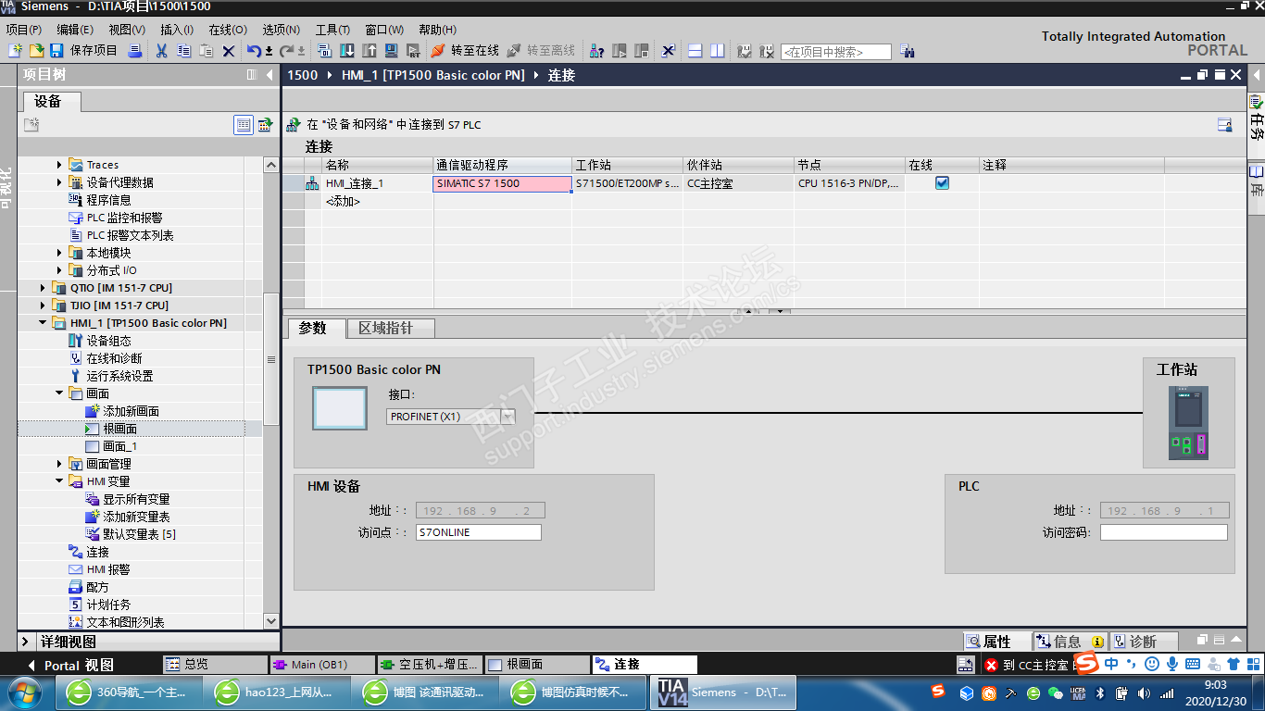Viewport: 1265px width, 711px height.
Task: Click the upload from device icon
Action: [x=369, y=51]
